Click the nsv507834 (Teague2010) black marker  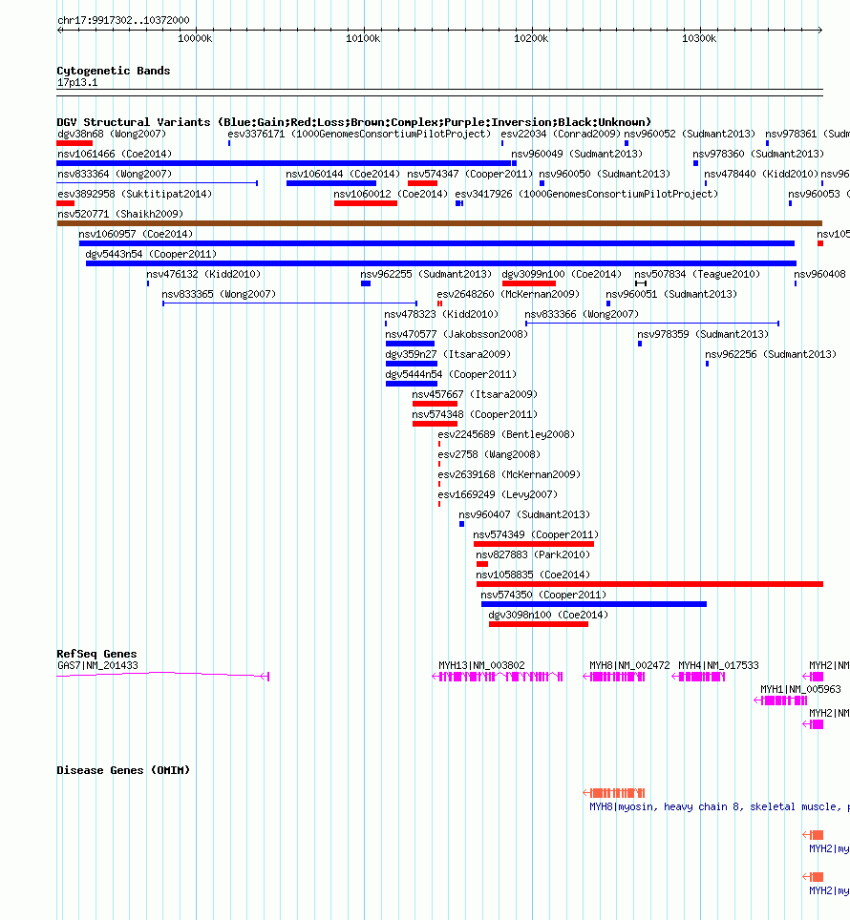coord(641,283)
